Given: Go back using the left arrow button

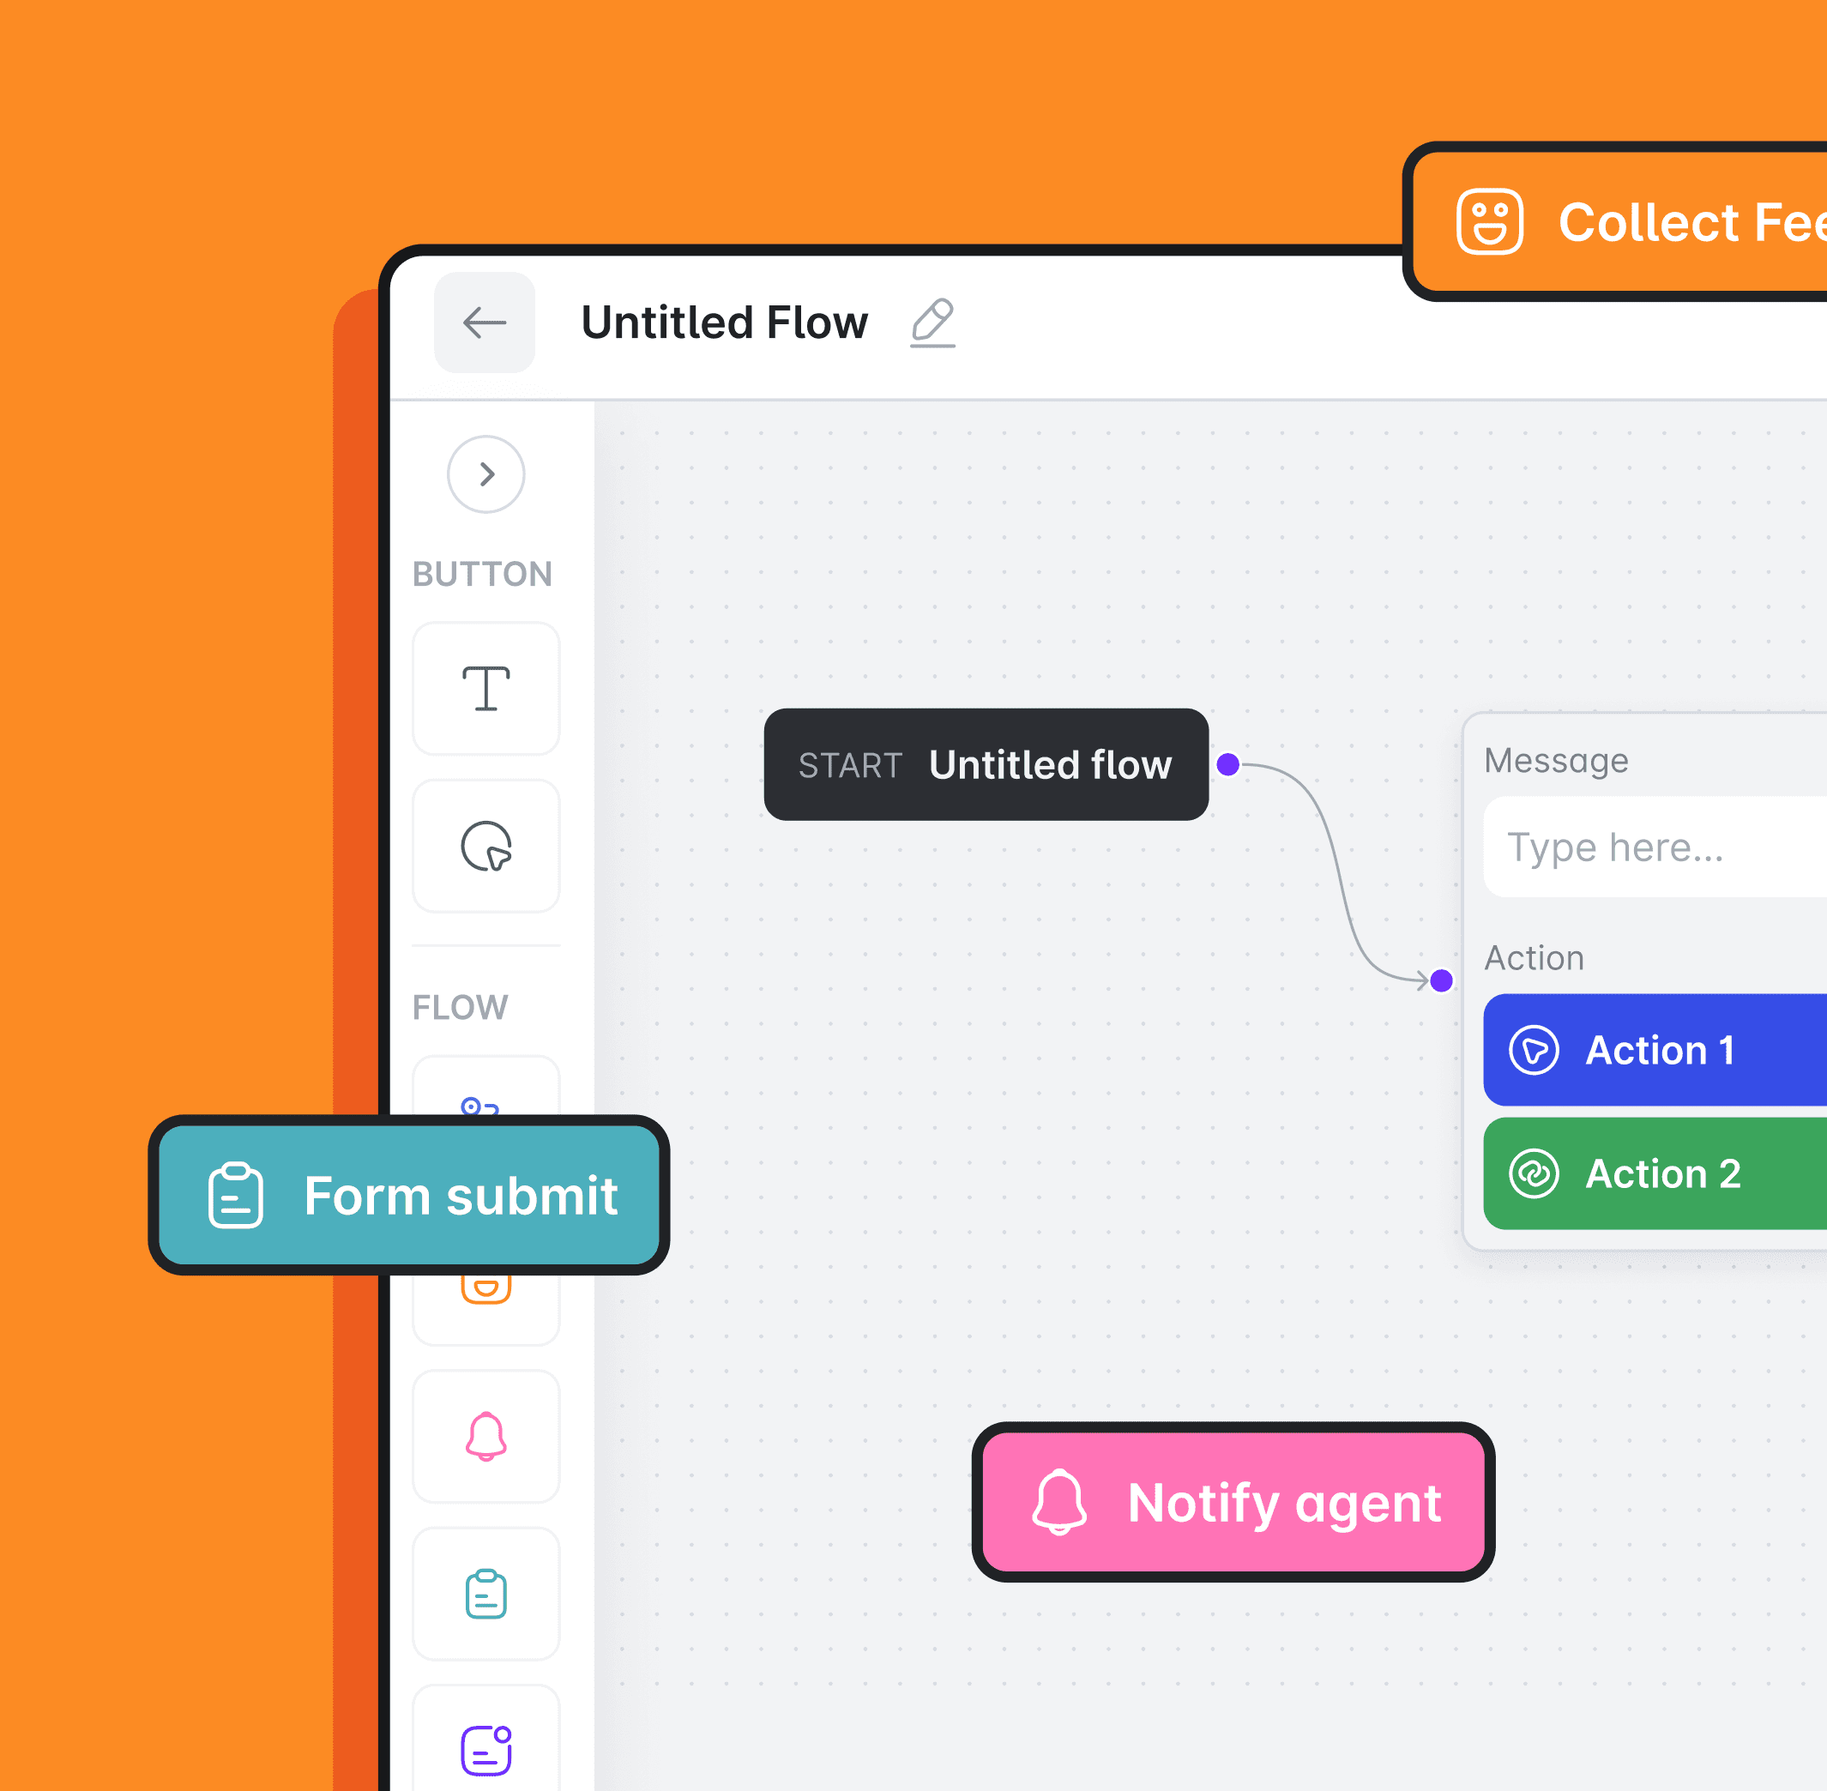Looking at the screenshot, I should 485,323.
